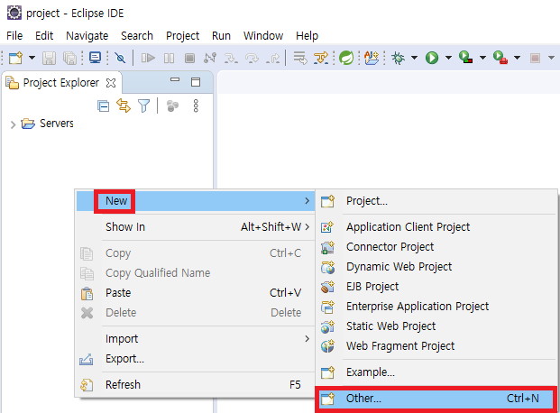
Task: Choose Example... from the submenu
Action: coord(436,372)
